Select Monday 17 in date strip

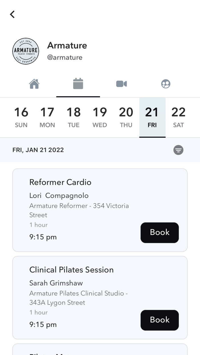click(x=47, y=117)
